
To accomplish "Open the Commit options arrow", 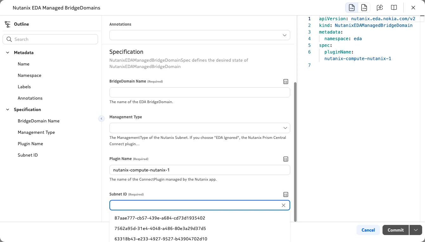I will [416, 230].
